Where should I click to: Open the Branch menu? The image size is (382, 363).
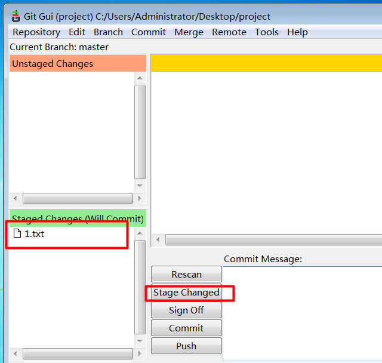[109, 32]
